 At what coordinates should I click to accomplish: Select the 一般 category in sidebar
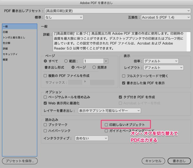click(20, 26)
